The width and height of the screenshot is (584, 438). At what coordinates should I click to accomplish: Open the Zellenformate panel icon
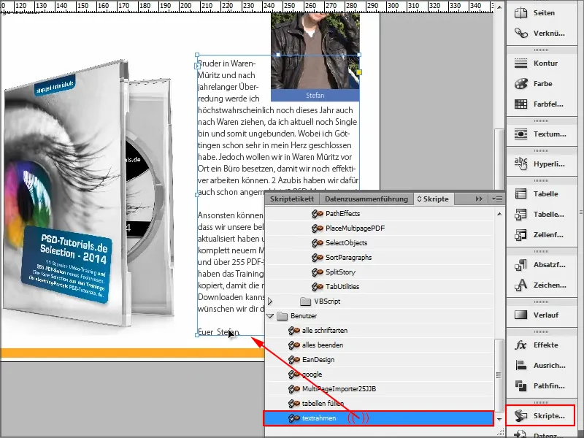point(520,234)
